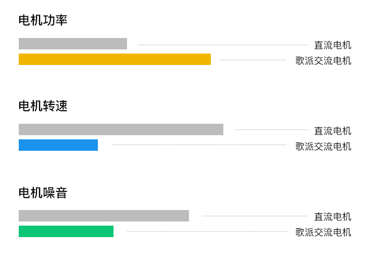
Task: Click 直流电机 label in 电机功率 section
Action: click(x=333, y=45)
